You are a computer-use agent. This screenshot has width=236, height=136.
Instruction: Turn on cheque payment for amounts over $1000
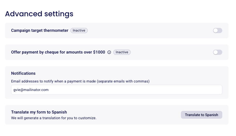[217, 52]
